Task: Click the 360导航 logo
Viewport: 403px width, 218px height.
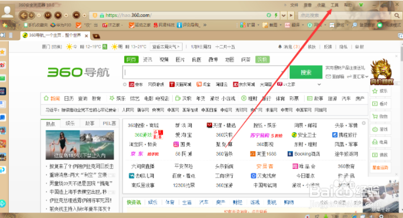Action: point(78,72)
